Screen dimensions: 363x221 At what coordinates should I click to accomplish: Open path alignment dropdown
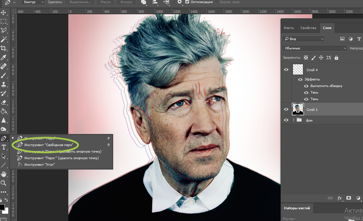(x=155, y=2)
